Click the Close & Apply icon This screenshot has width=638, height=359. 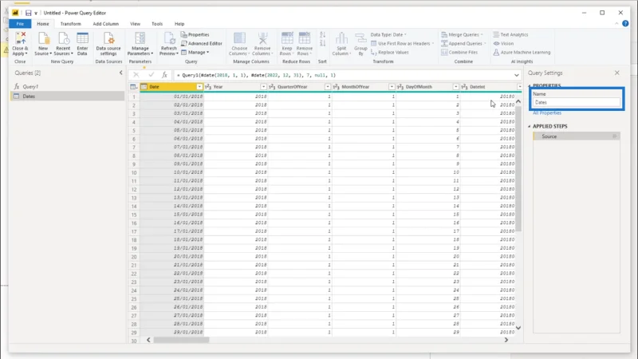20,44
